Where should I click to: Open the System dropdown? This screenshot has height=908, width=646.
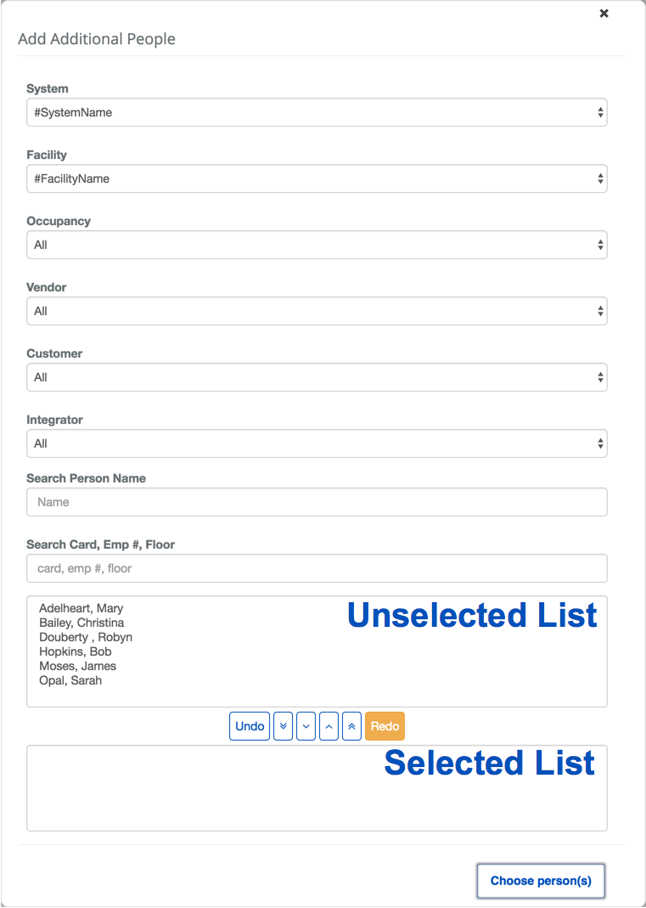317,112
